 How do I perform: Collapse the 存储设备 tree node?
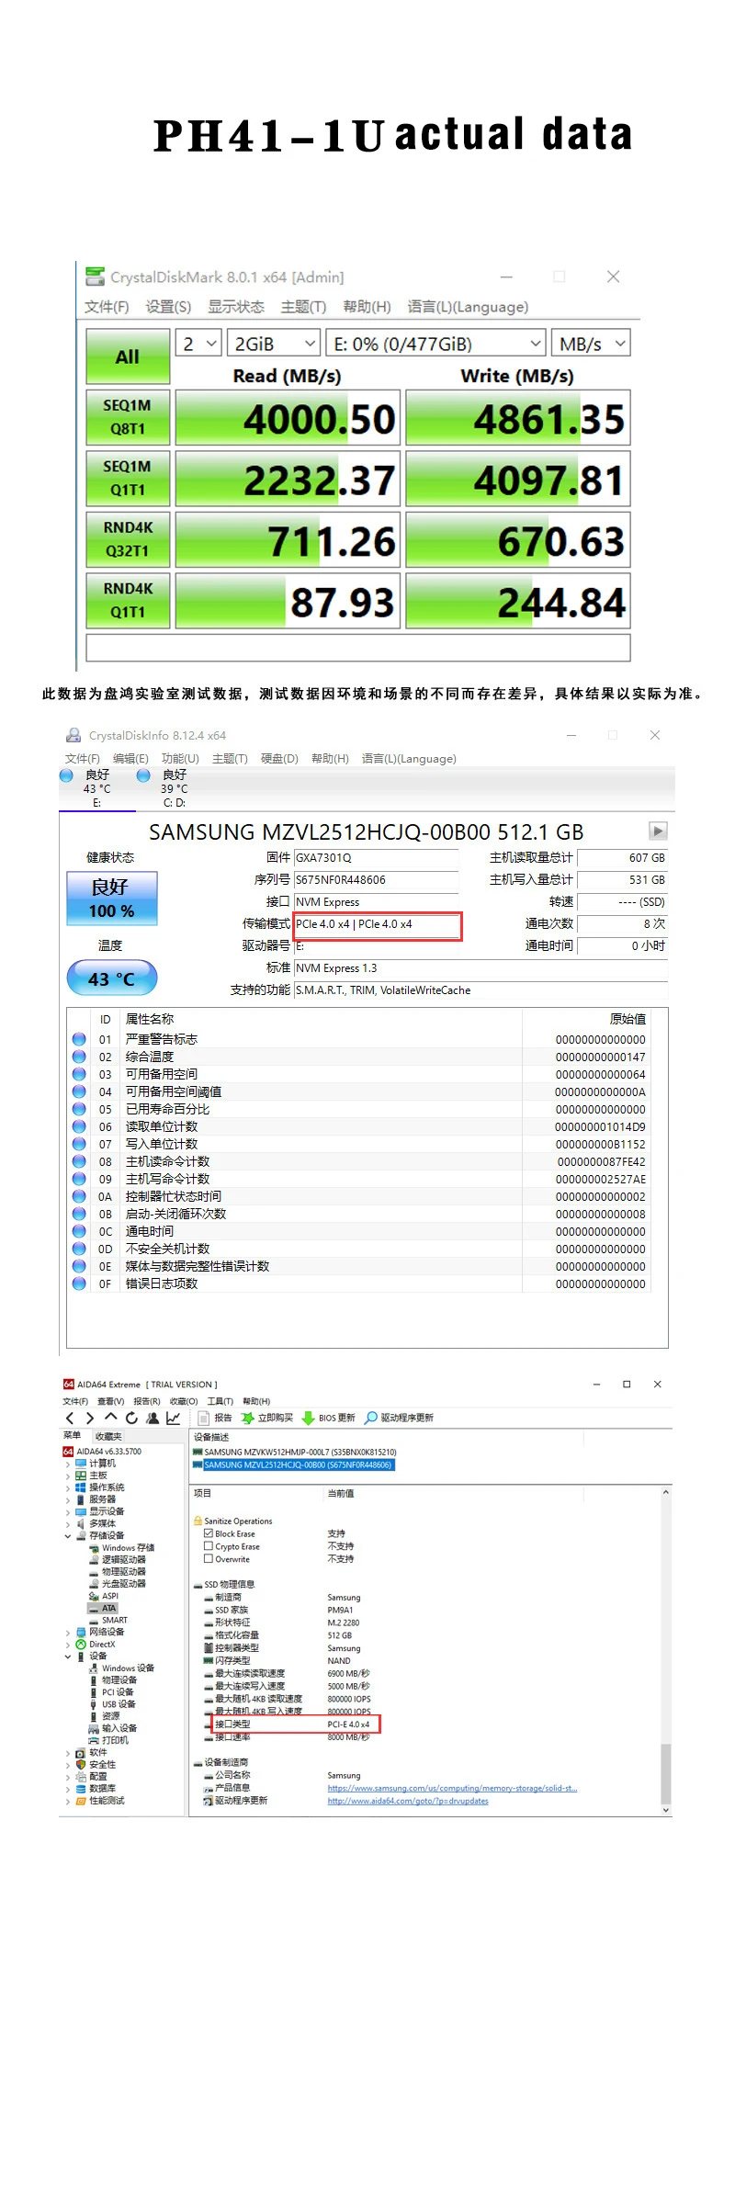point(68,1536)
